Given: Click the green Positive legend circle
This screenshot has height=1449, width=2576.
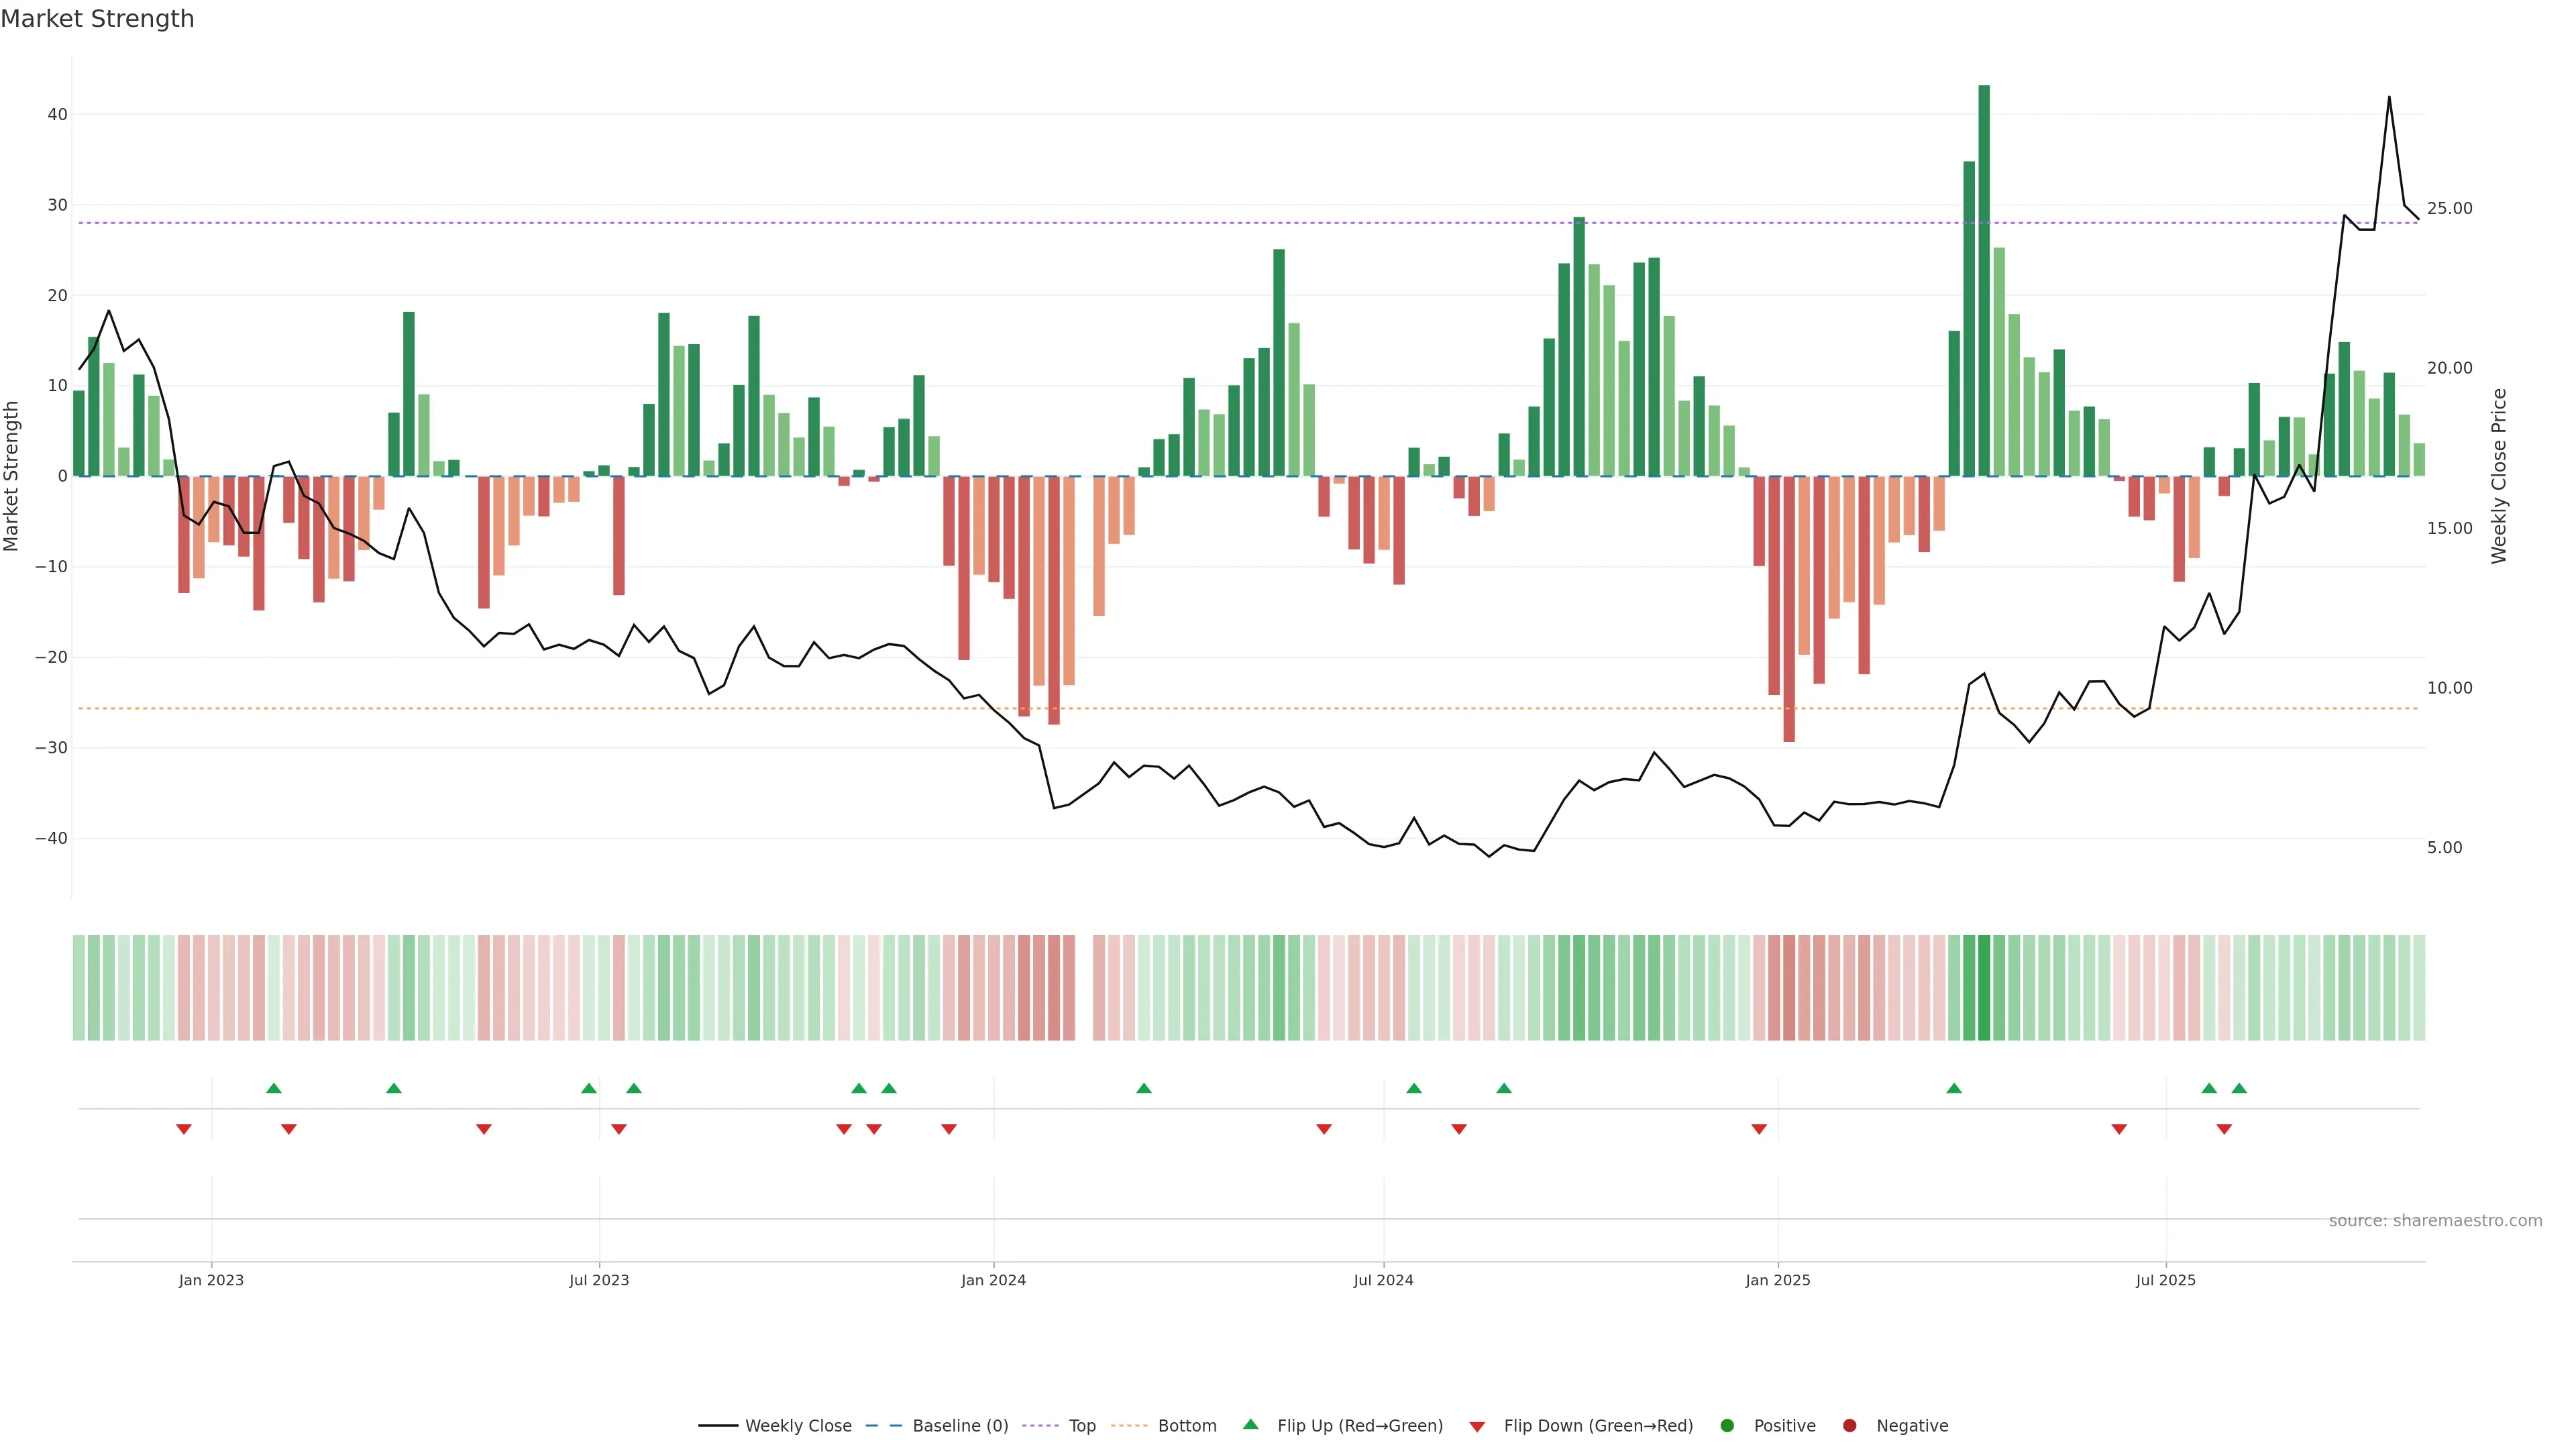Looking at the screenshot, I should tap(1727, 1426).
